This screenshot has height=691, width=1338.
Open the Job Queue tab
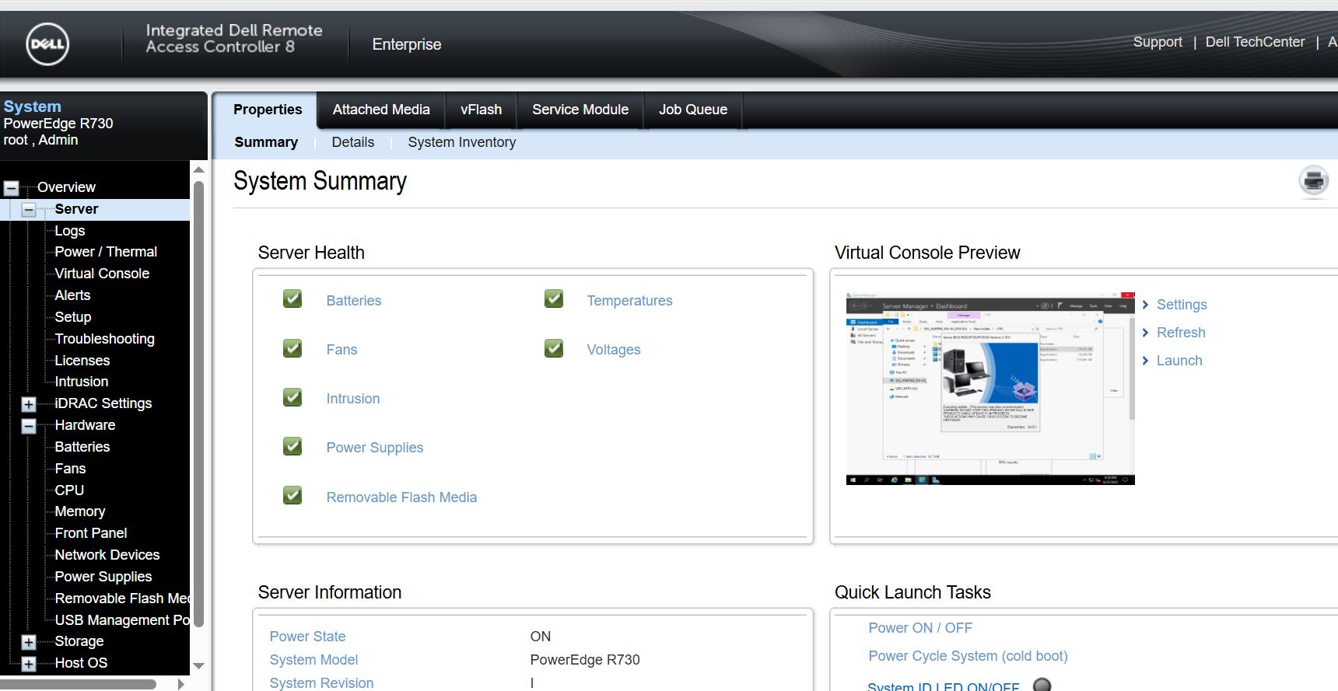click(x=693, y=110)
